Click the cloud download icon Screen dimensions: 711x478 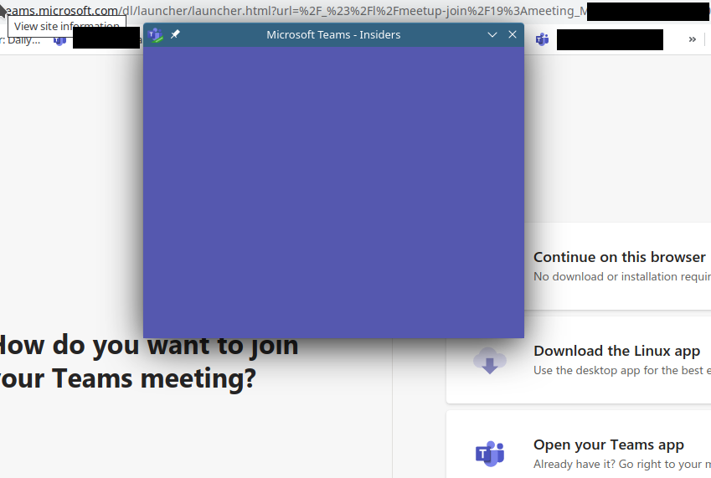tap(489, 361)
